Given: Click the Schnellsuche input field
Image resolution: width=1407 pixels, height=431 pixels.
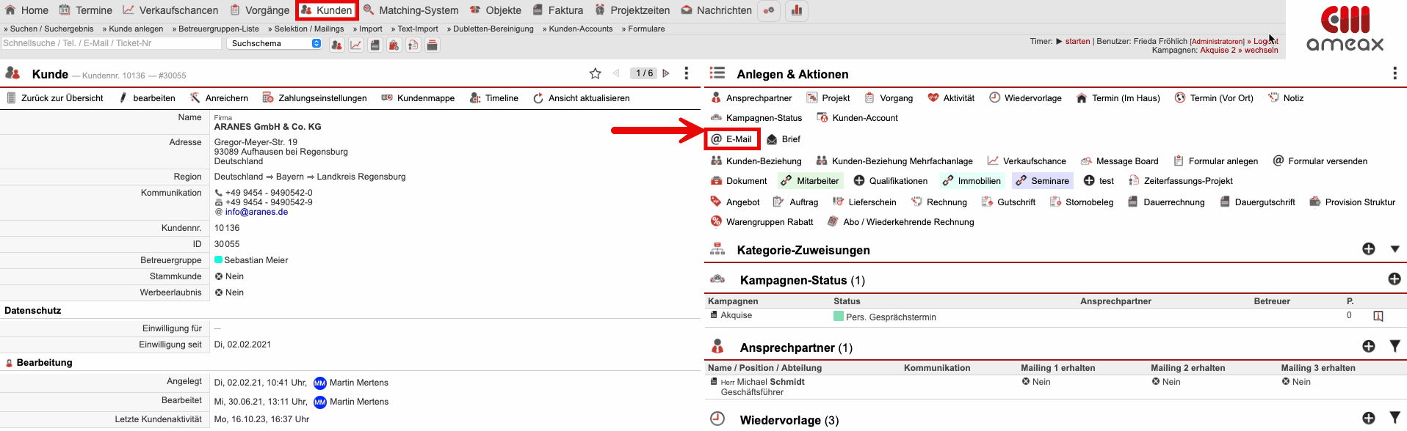Looking at the screenshot, I should (x=110, y=43).
